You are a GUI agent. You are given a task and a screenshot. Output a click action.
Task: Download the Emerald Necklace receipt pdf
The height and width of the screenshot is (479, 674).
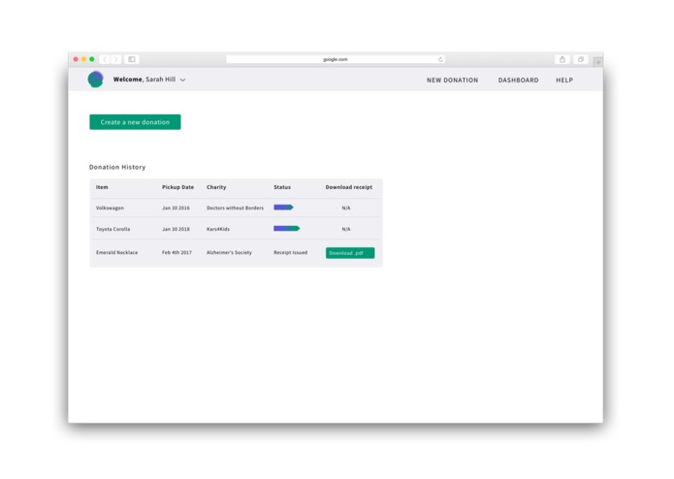pyautogui.click(x=350, y=253)
